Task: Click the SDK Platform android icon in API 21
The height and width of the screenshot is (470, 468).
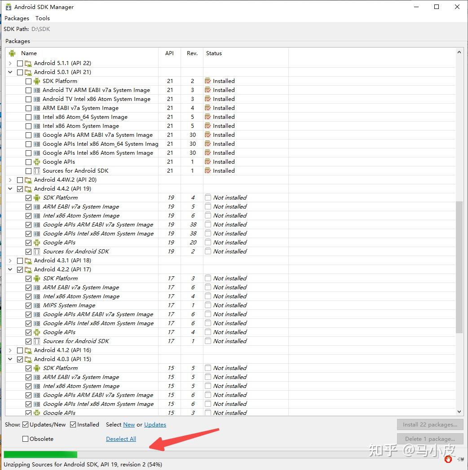Action: (x=37, y=81)
